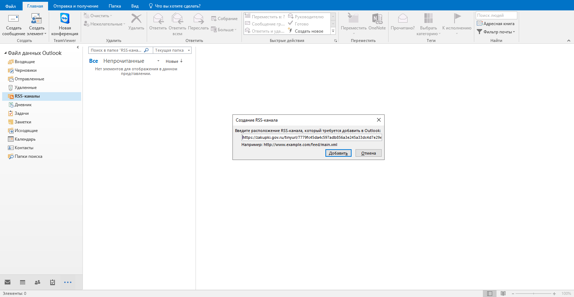
Task: Click the Read/Unread (Прочитано?) icon
Action: coord(403,18)
